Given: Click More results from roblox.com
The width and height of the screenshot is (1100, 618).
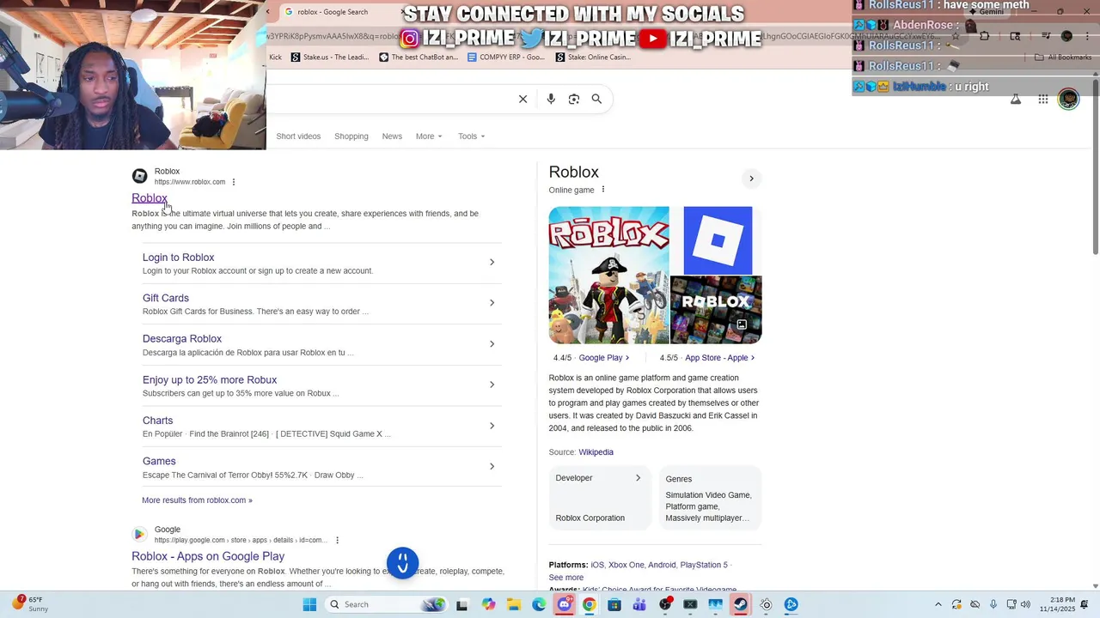Looking at the screenshot, I should [197, 500].
